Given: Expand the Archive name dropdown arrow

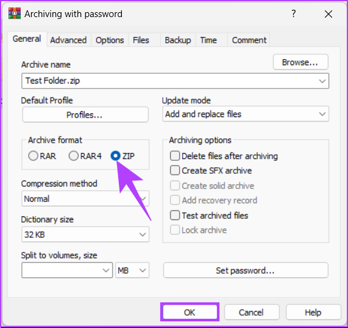Looking at the screenshot, I should point(322,81).
